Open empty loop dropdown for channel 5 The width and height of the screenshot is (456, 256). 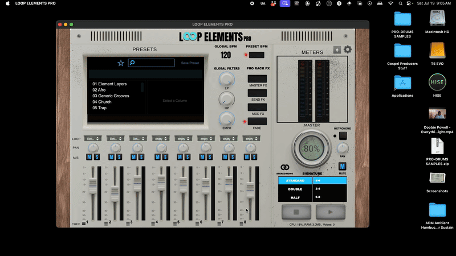[183, 139]
